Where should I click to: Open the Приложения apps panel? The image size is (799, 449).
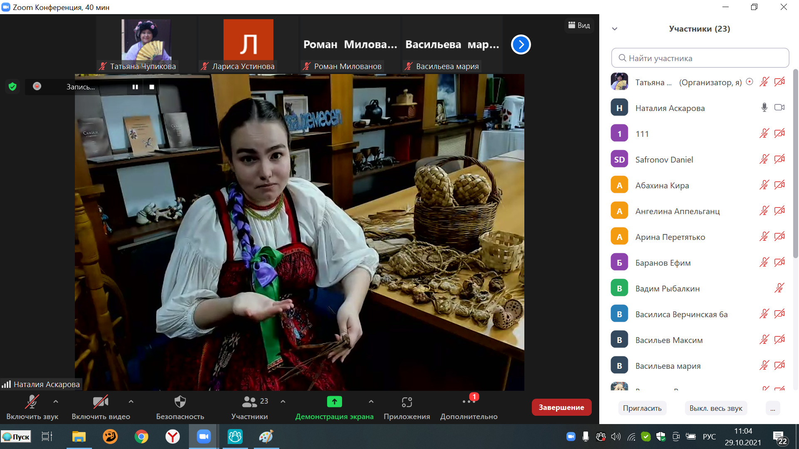coord(407,407)
